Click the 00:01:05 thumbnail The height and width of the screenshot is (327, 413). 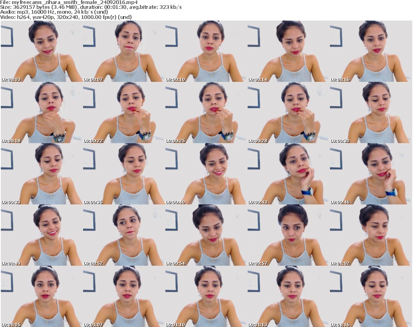[x=42, y=296]
